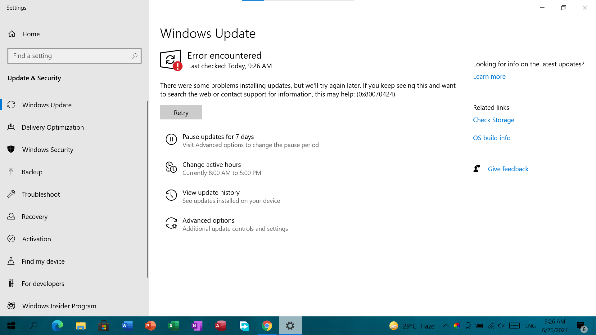
Task: Open the Windows Start menu
Action: [x=11, y=326]
